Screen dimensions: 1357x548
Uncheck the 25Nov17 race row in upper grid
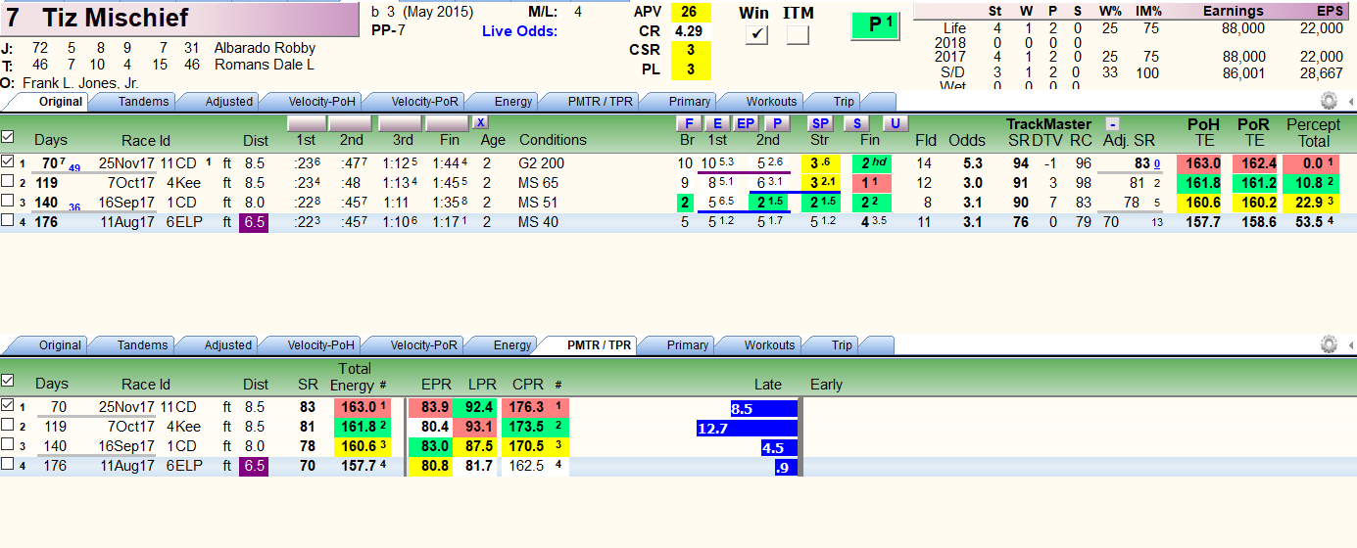8,162
